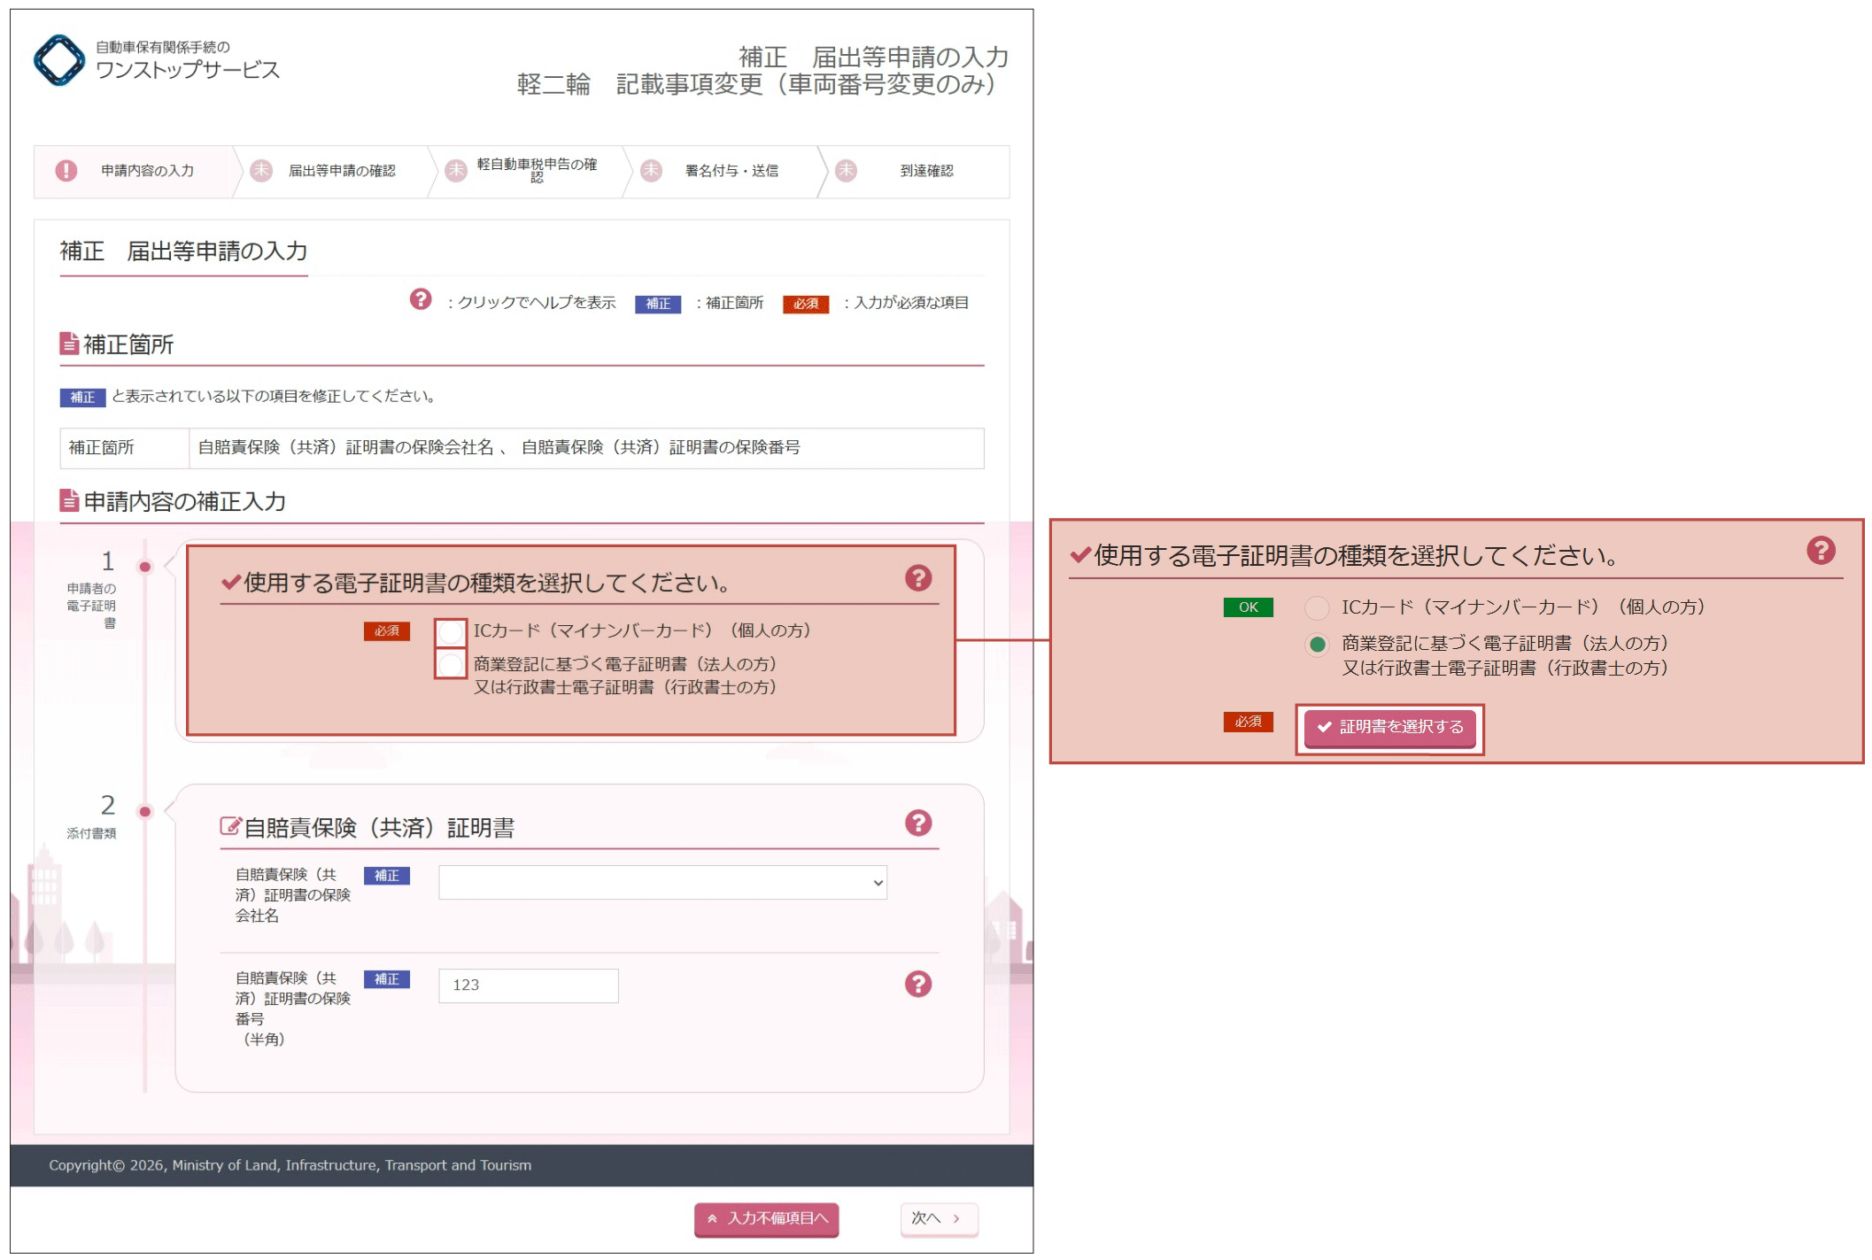Click the 未 icon beside 届出等申請の確認
Screen dimensions: 1872x1260
point(261,171)
